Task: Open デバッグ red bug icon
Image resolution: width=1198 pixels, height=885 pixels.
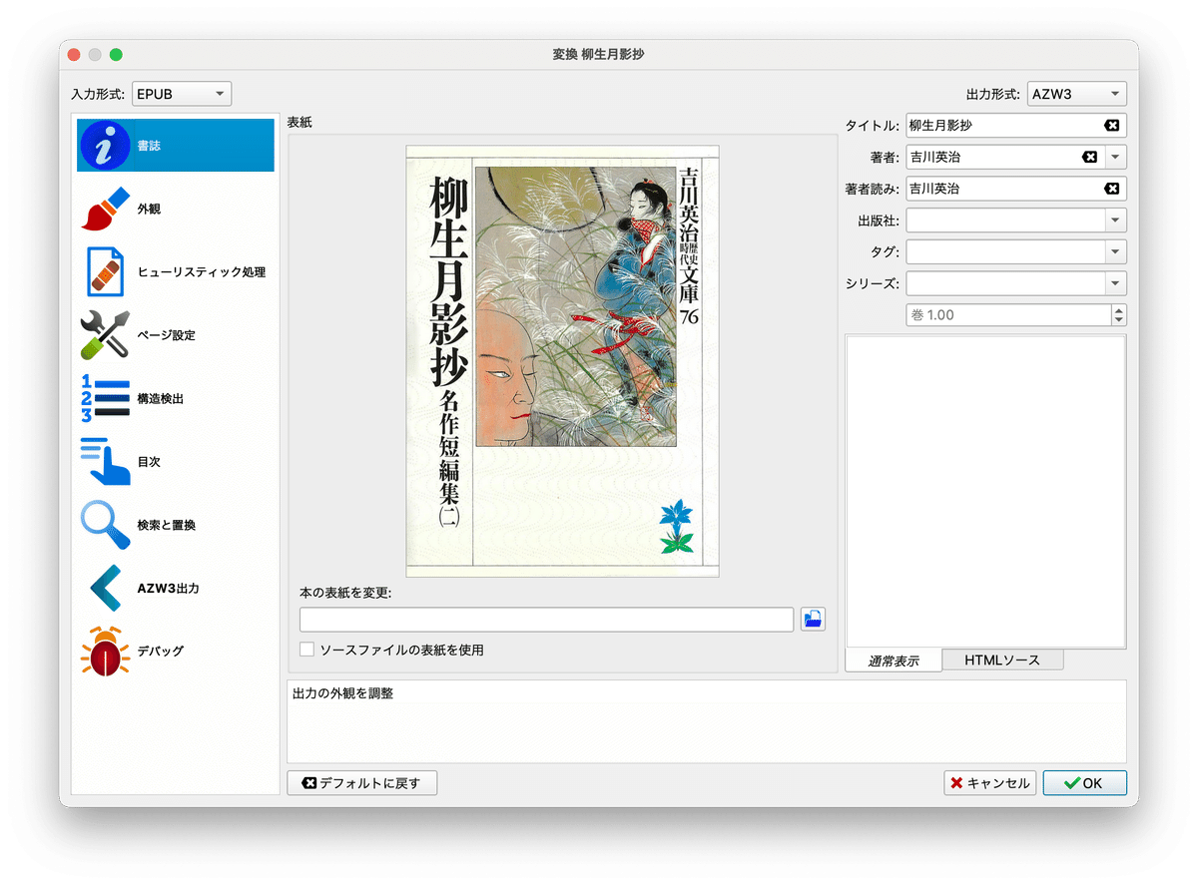Action: [105, 651]
